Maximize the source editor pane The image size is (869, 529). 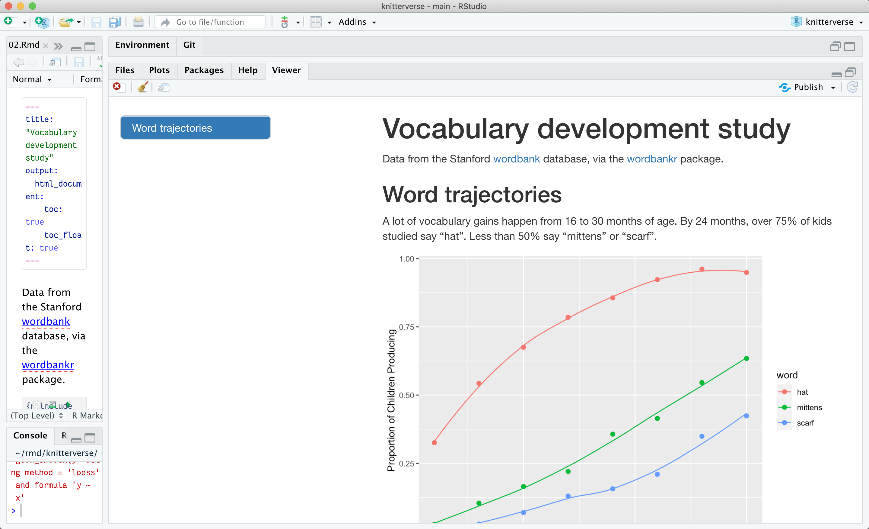90,47
